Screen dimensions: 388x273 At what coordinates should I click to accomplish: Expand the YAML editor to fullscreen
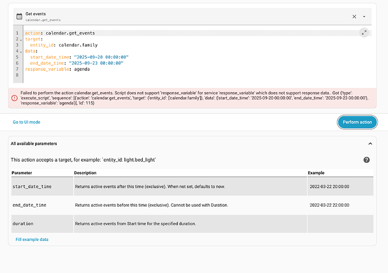[364, 33]
